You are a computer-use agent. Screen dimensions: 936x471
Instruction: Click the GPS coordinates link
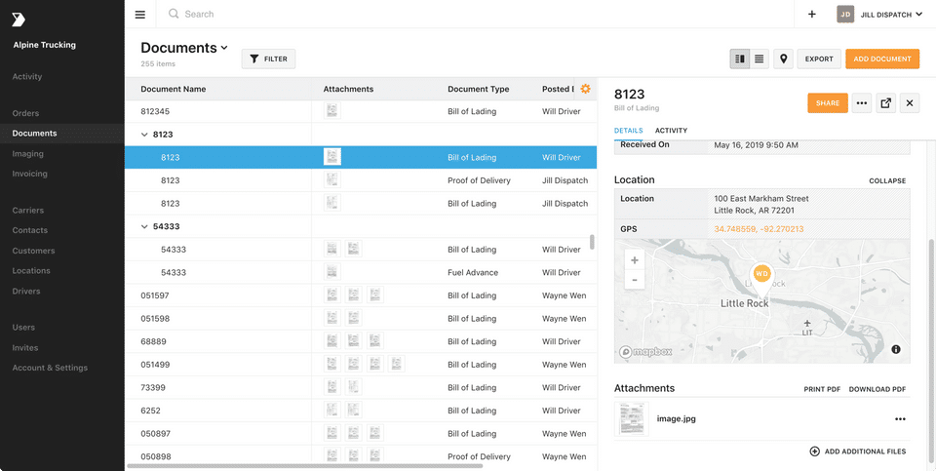(x=759, y=228)
